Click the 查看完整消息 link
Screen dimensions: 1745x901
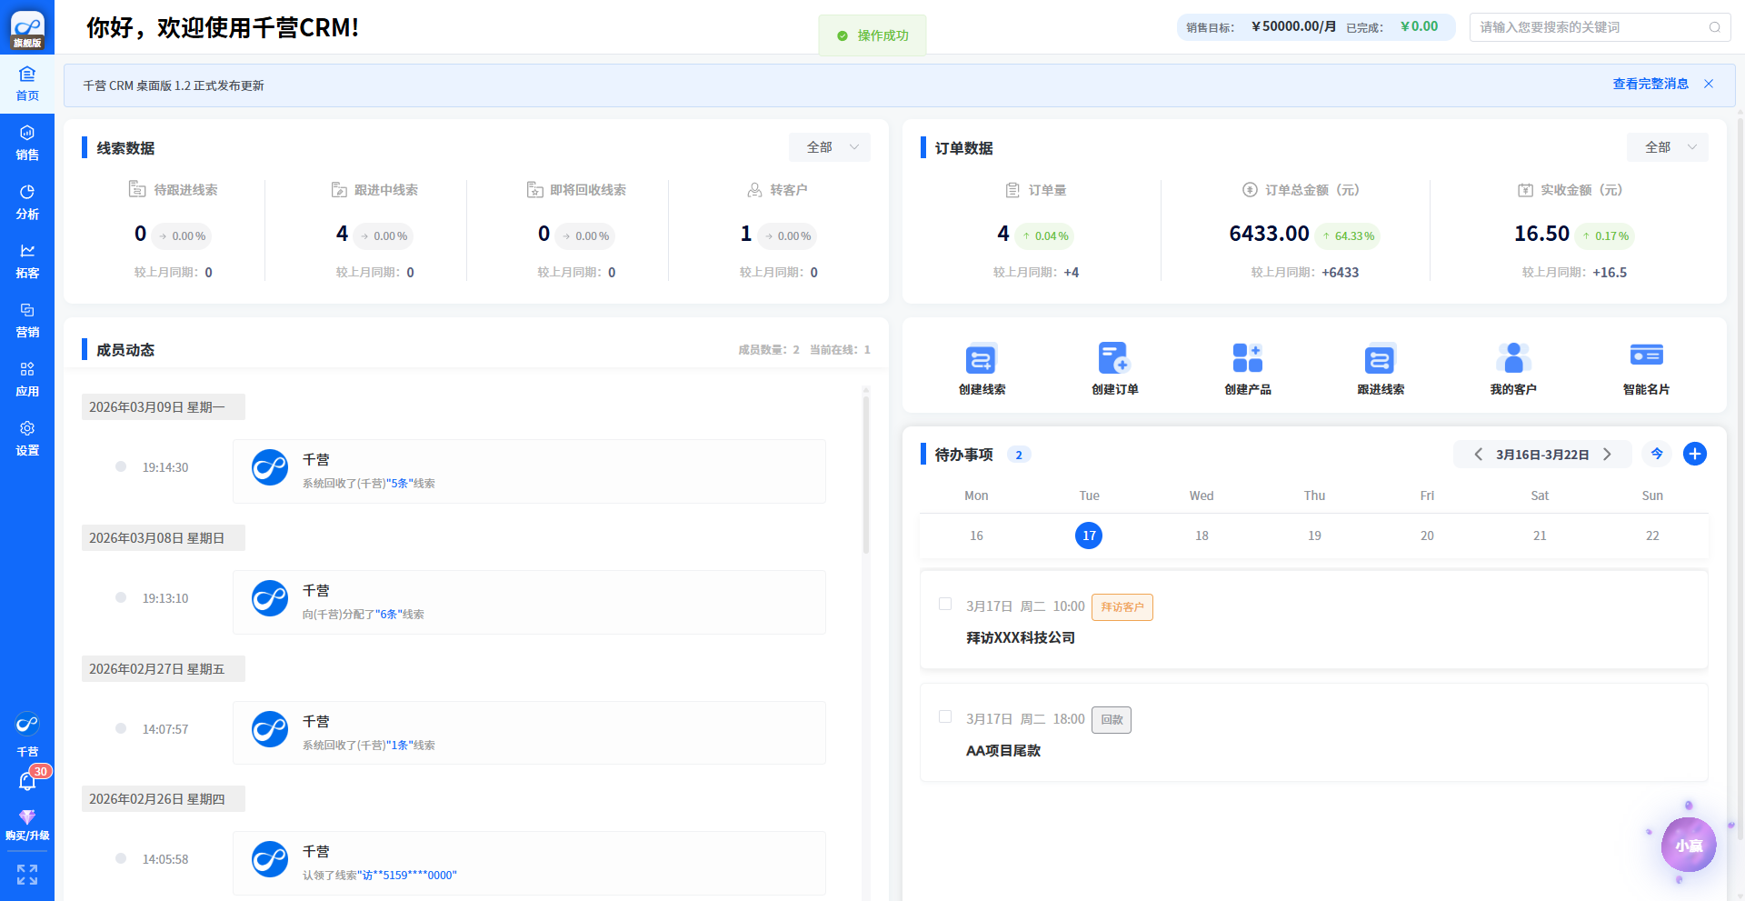1650,84
